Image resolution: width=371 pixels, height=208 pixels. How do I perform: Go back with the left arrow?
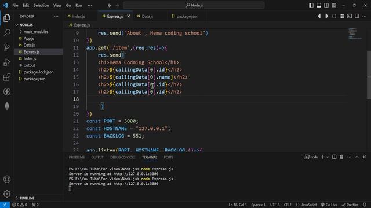[x=110, y=5]
